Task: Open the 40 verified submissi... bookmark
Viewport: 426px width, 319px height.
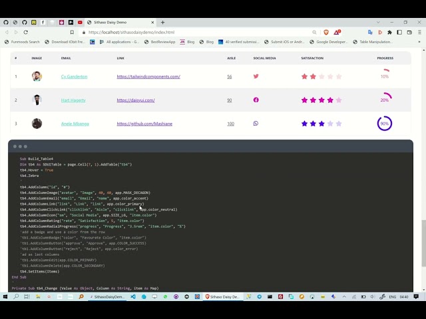Action: (x=239, y=42)
